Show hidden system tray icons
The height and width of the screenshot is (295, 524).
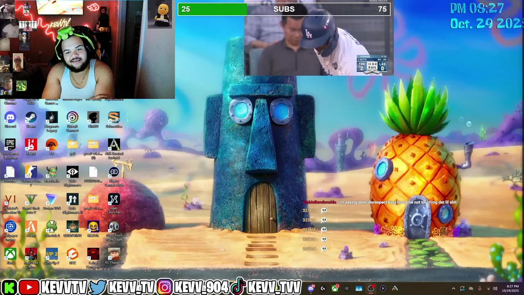453,288
